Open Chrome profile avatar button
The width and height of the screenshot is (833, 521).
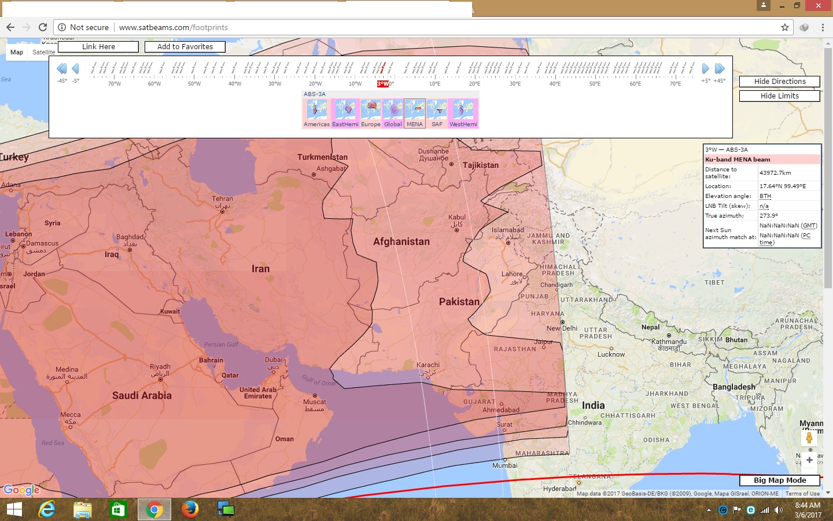[764, 5]
